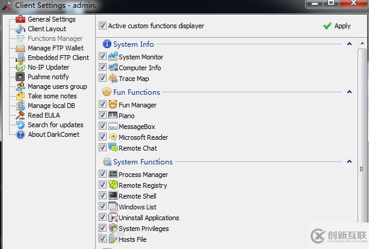Uncheck the Microsoft Reader checkbox
Viewport: 369px width, 249px height.
click(x=102, y=137)
